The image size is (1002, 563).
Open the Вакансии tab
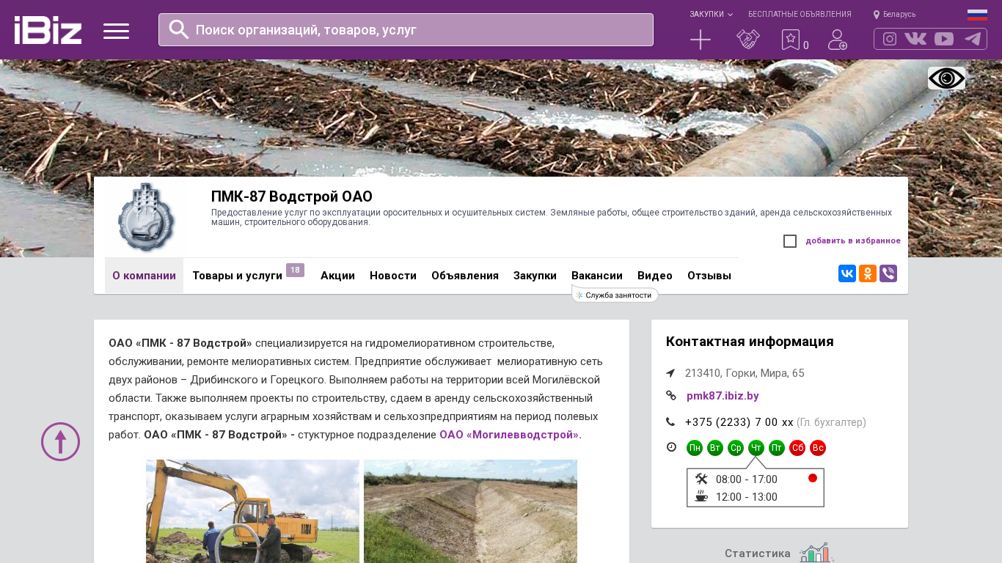coord(597,276)
